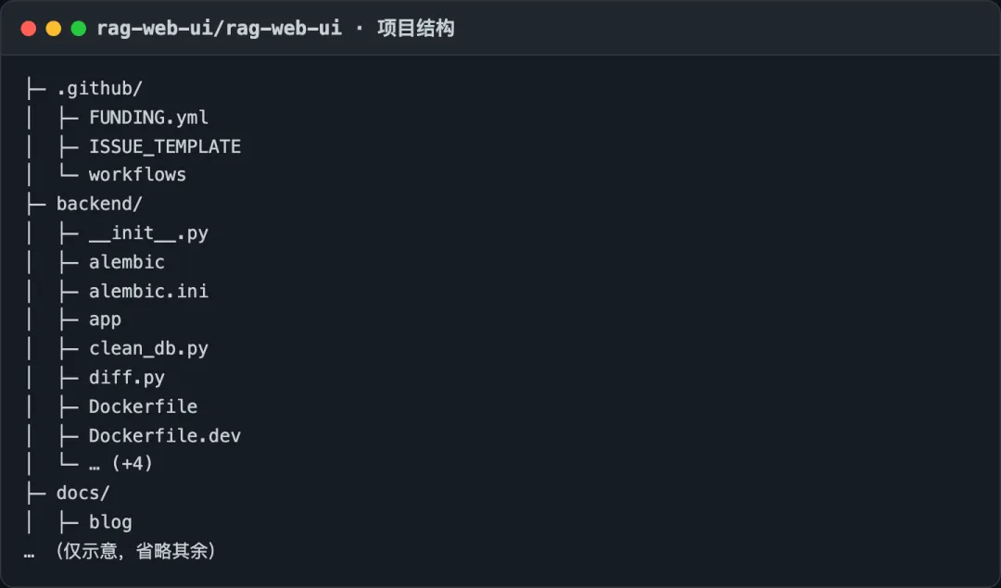Expand the … (+4) hidden items
The image size is (1001, 588).
(x=120, y=464)
